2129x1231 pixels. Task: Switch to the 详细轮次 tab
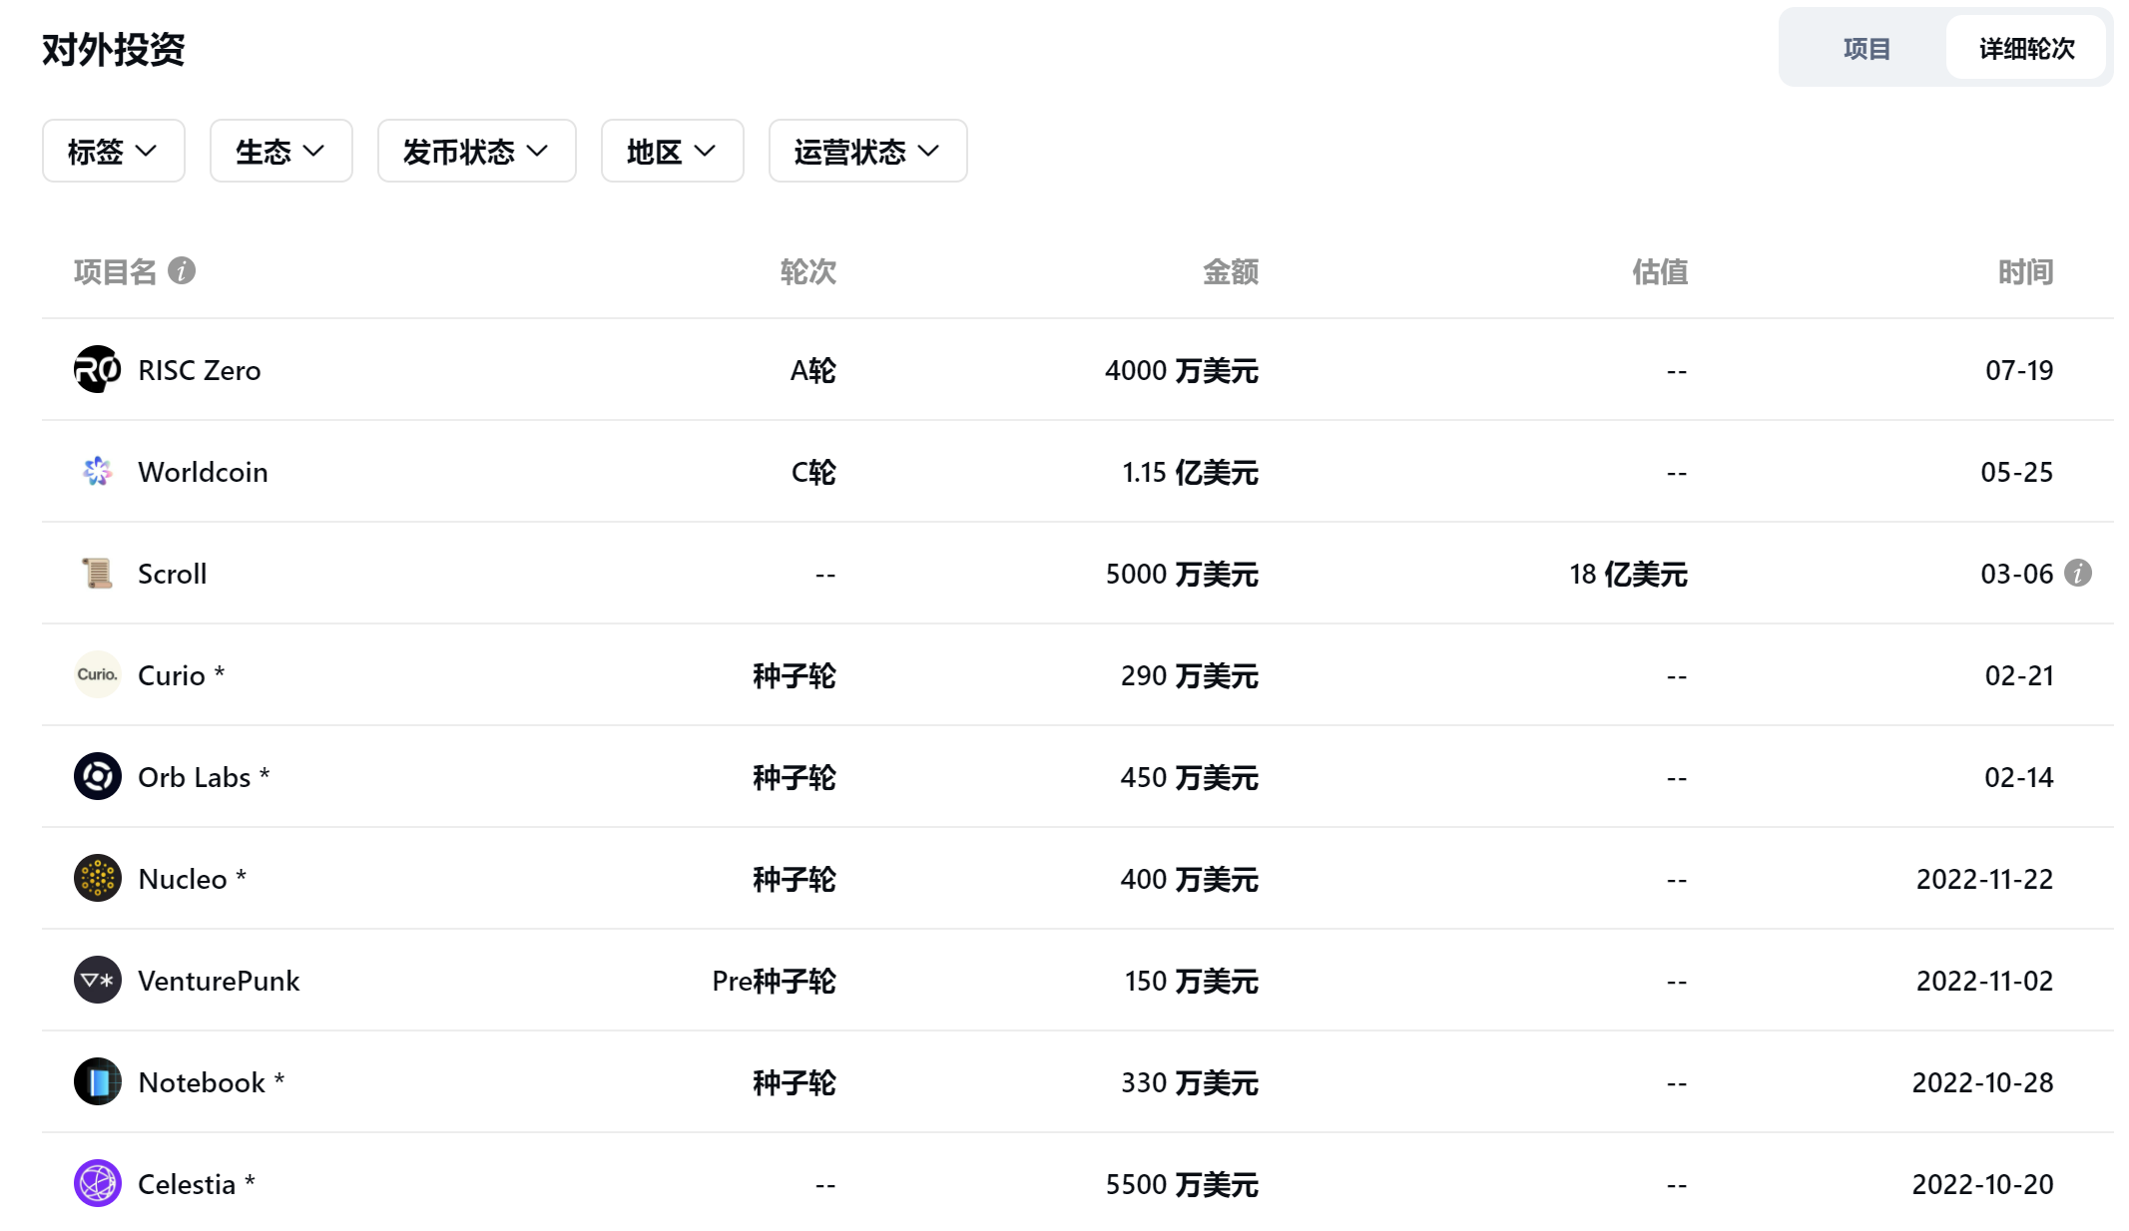coord(2026,49)
